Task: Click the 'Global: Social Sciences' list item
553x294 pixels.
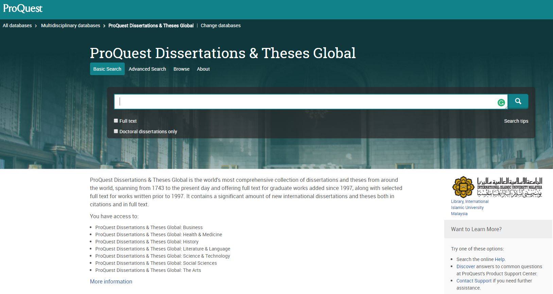Action: coord(156,263)
